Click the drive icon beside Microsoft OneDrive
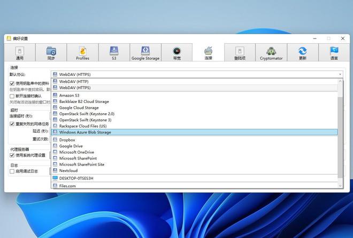 [x=55, y=152]
